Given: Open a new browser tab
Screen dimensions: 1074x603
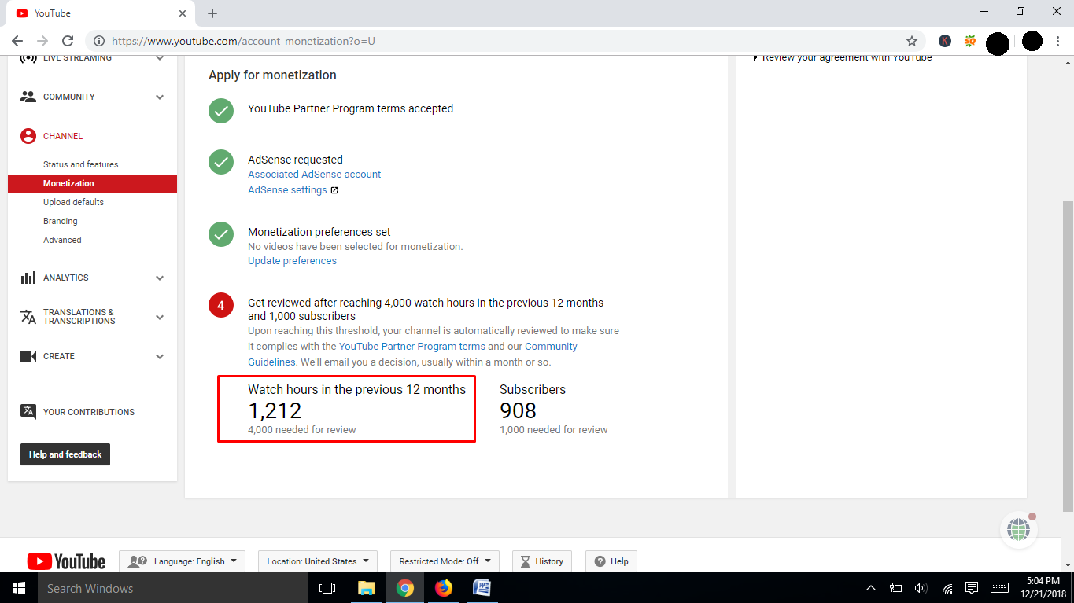Looking at the screenshot, I should point(212,13).
